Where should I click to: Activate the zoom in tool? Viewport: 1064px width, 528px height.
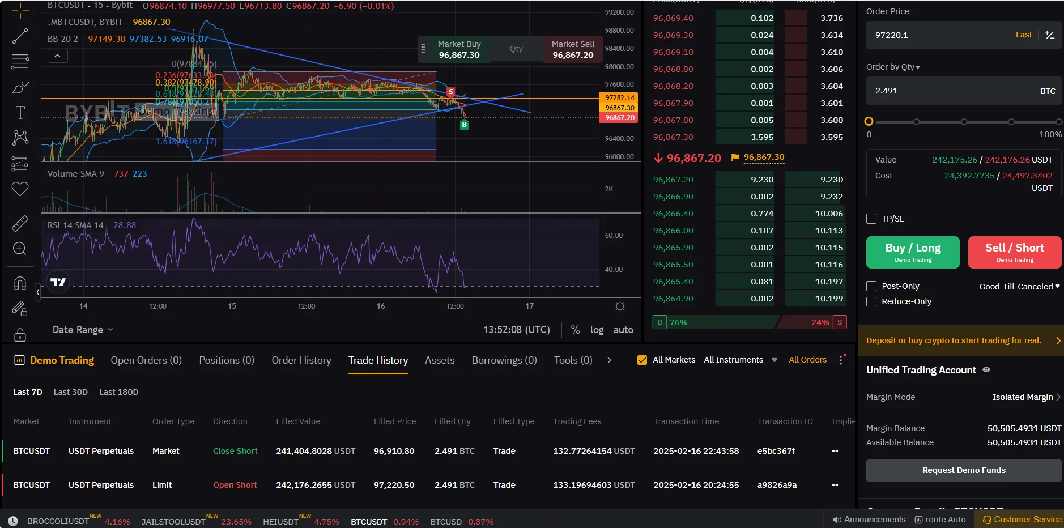click(x=20, y=249)
